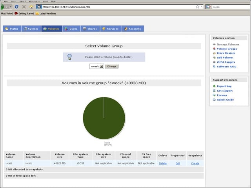This screenshot has height=188, width=251.
Task: Click the Google search engine icon
Action: point(208,7)
